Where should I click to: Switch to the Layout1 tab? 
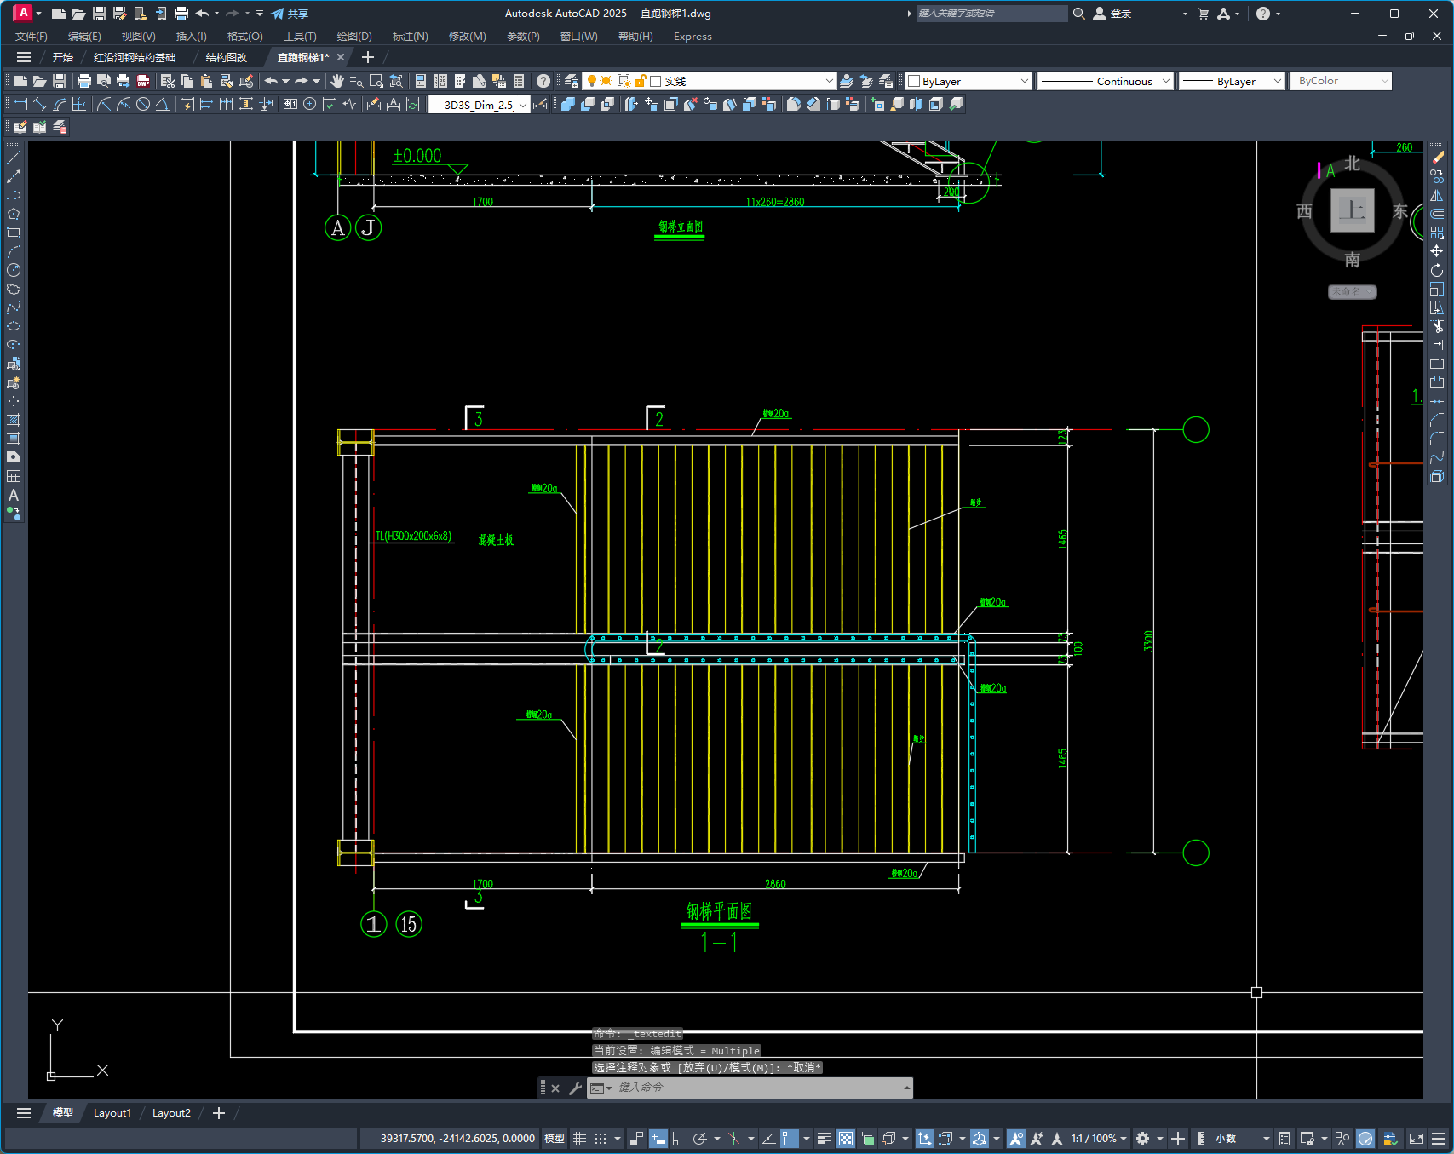[112, 1113]
